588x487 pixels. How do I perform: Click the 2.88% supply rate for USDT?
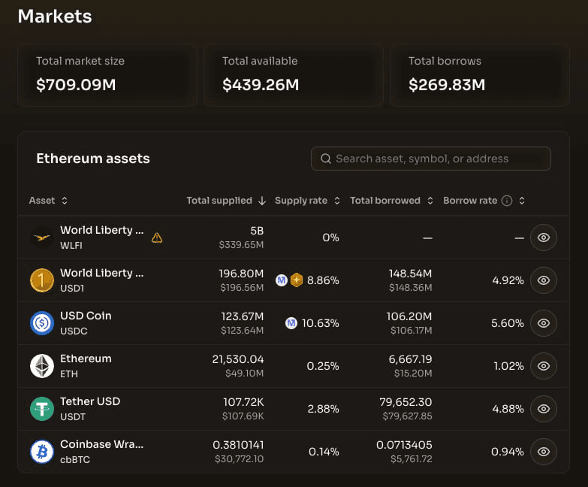click(x=323, y=409)
